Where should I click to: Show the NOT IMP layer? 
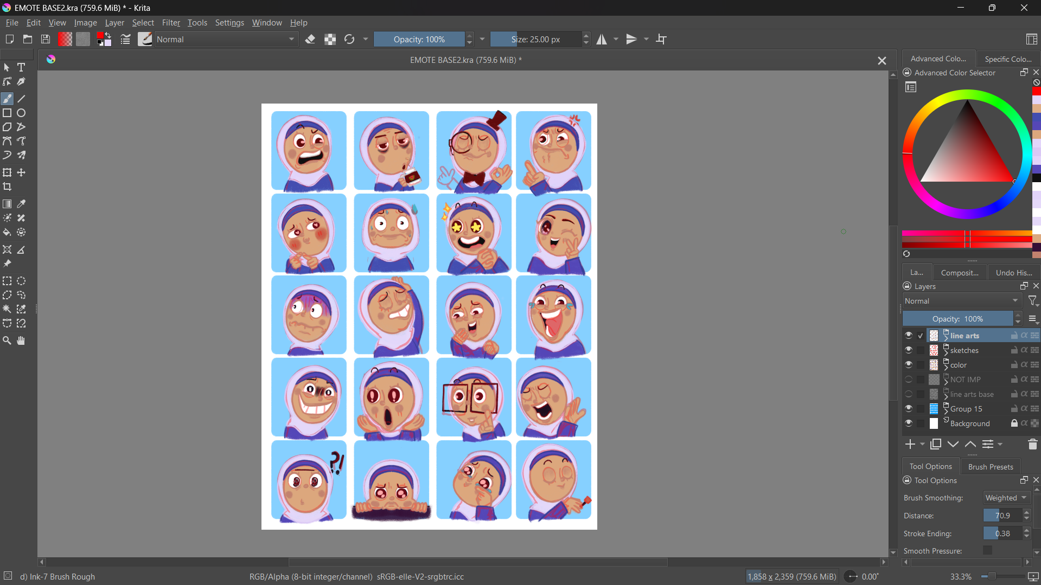coord(909,380)
